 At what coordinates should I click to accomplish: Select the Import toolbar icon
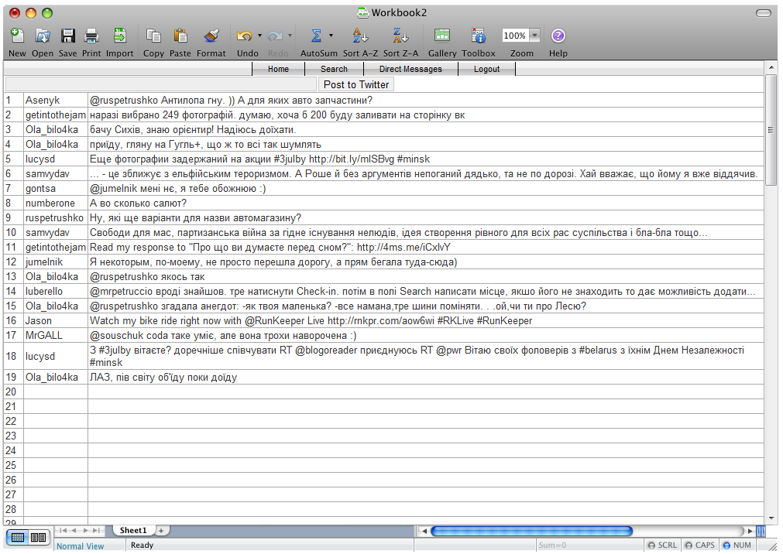pos(120,36)
